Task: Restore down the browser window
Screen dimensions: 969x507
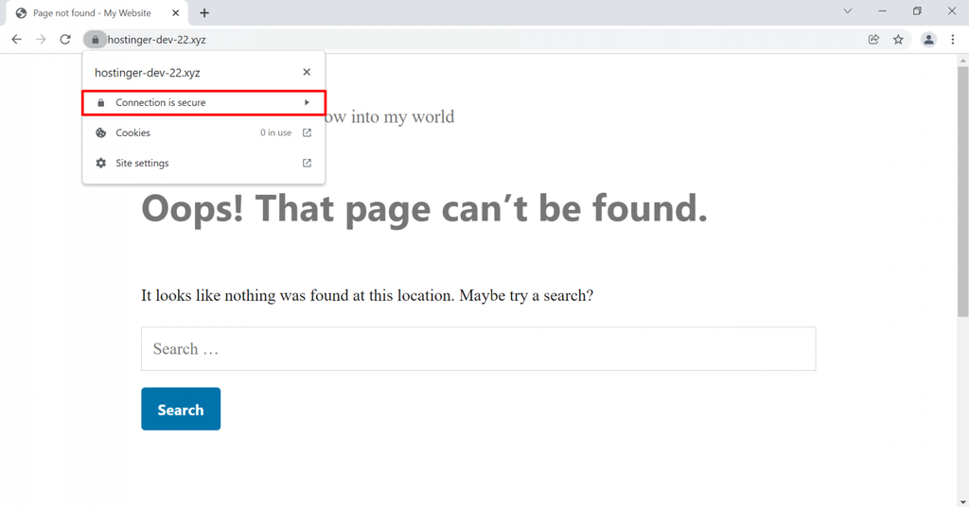Action: [x=917, y=11]
